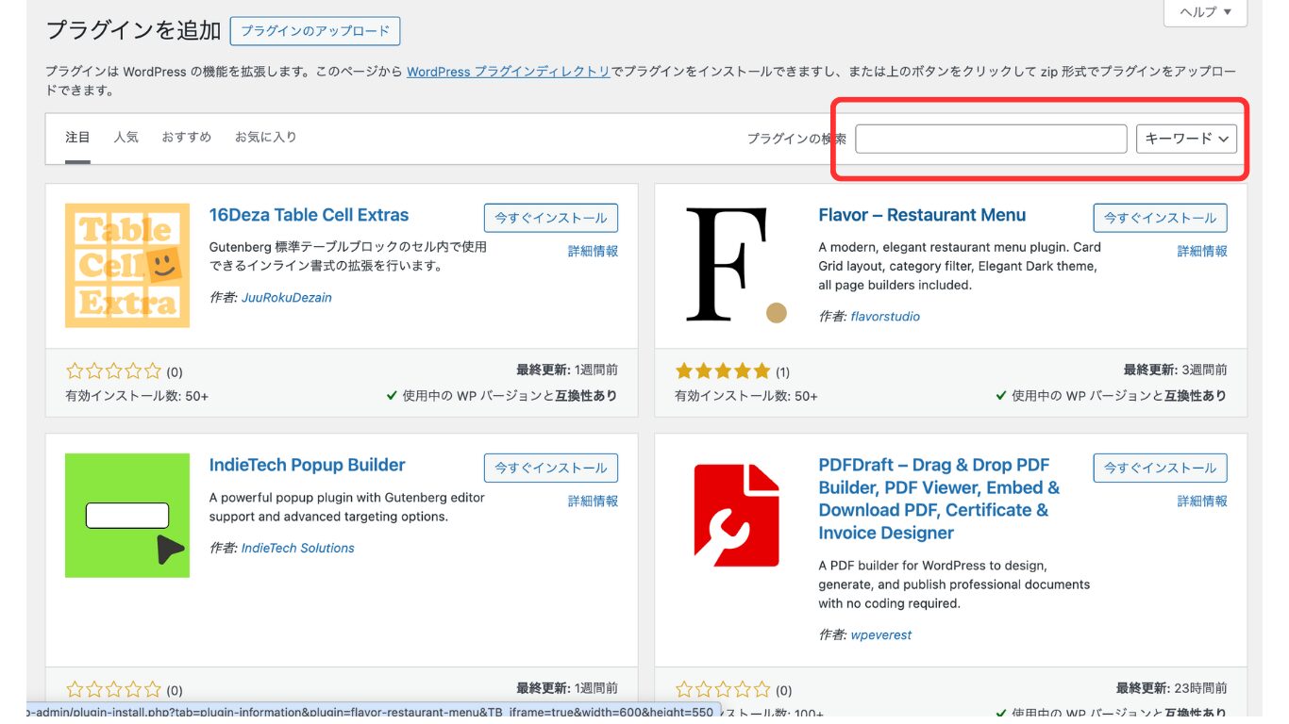Visit author wpeverest's link
The width and height of the screenshot is (1289, 724).
[881, 635]
